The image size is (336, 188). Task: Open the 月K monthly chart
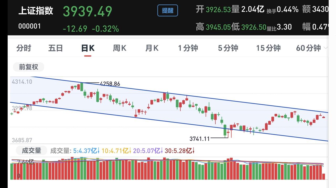click(152, 48)
